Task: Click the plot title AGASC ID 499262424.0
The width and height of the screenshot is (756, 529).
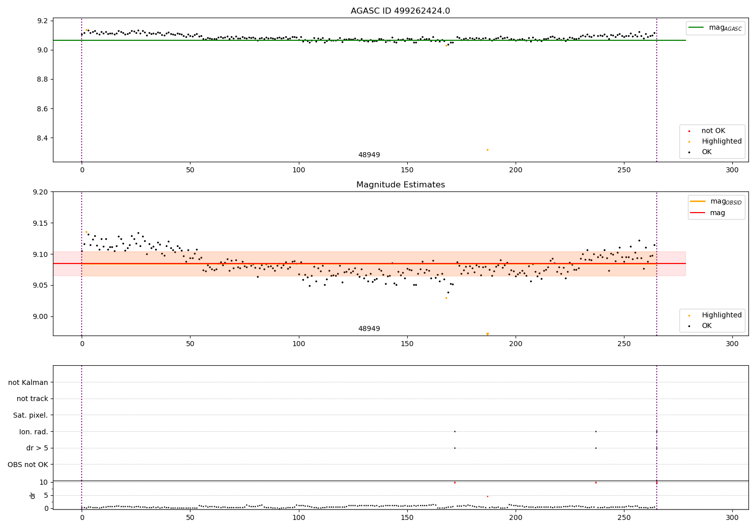Action: tap(400, 11)
